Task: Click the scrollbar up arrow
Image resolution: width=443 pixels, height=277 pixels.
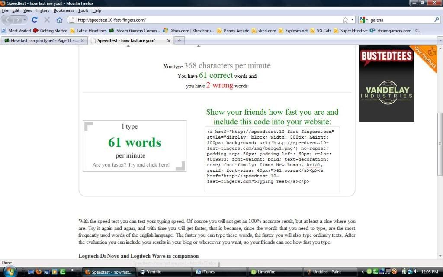Action: [x=440, y=48]
